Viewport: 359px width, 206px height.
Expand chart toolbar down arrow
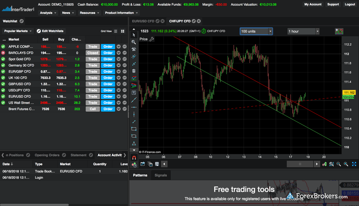click(x=134, y=150)
